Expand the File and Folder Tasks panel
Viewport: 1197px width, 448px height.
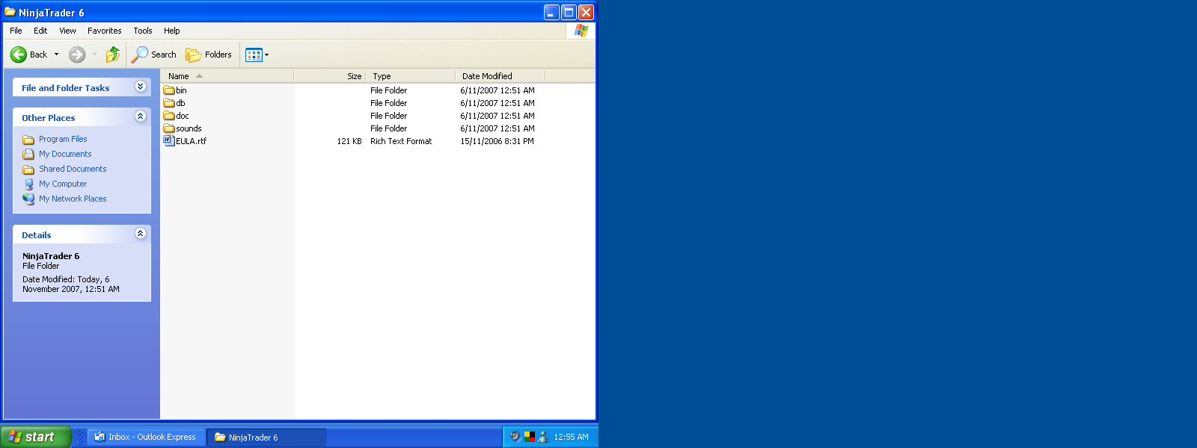pyautogui.click(x=140, y=87)
